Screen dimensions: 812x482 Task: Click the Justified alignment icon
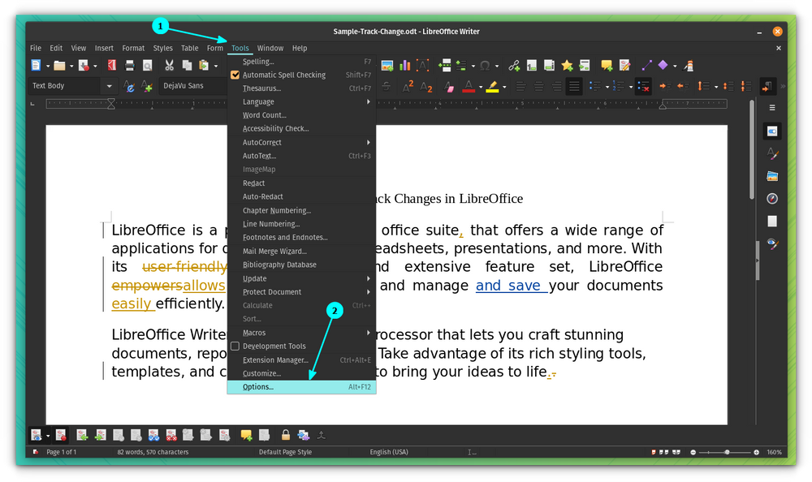pos(574,87)
